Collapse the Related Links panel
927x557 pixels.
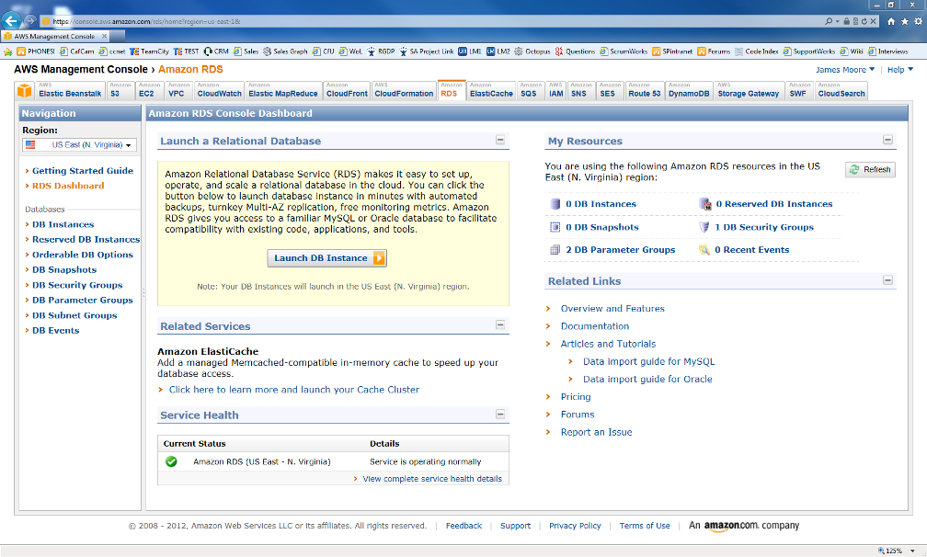click(887, 280)
